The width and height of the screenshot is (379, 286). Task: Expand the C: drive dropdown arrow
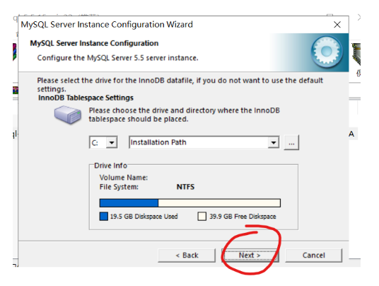(x=112, y=142)
